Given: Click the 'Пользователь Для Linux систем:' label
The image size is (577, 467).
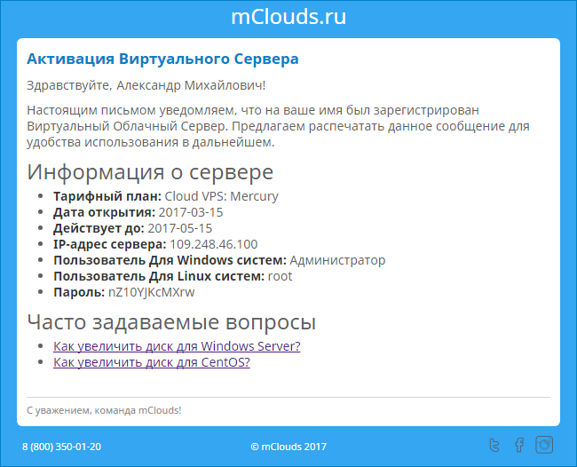Looking at the screenshot, I should [159, 276].
